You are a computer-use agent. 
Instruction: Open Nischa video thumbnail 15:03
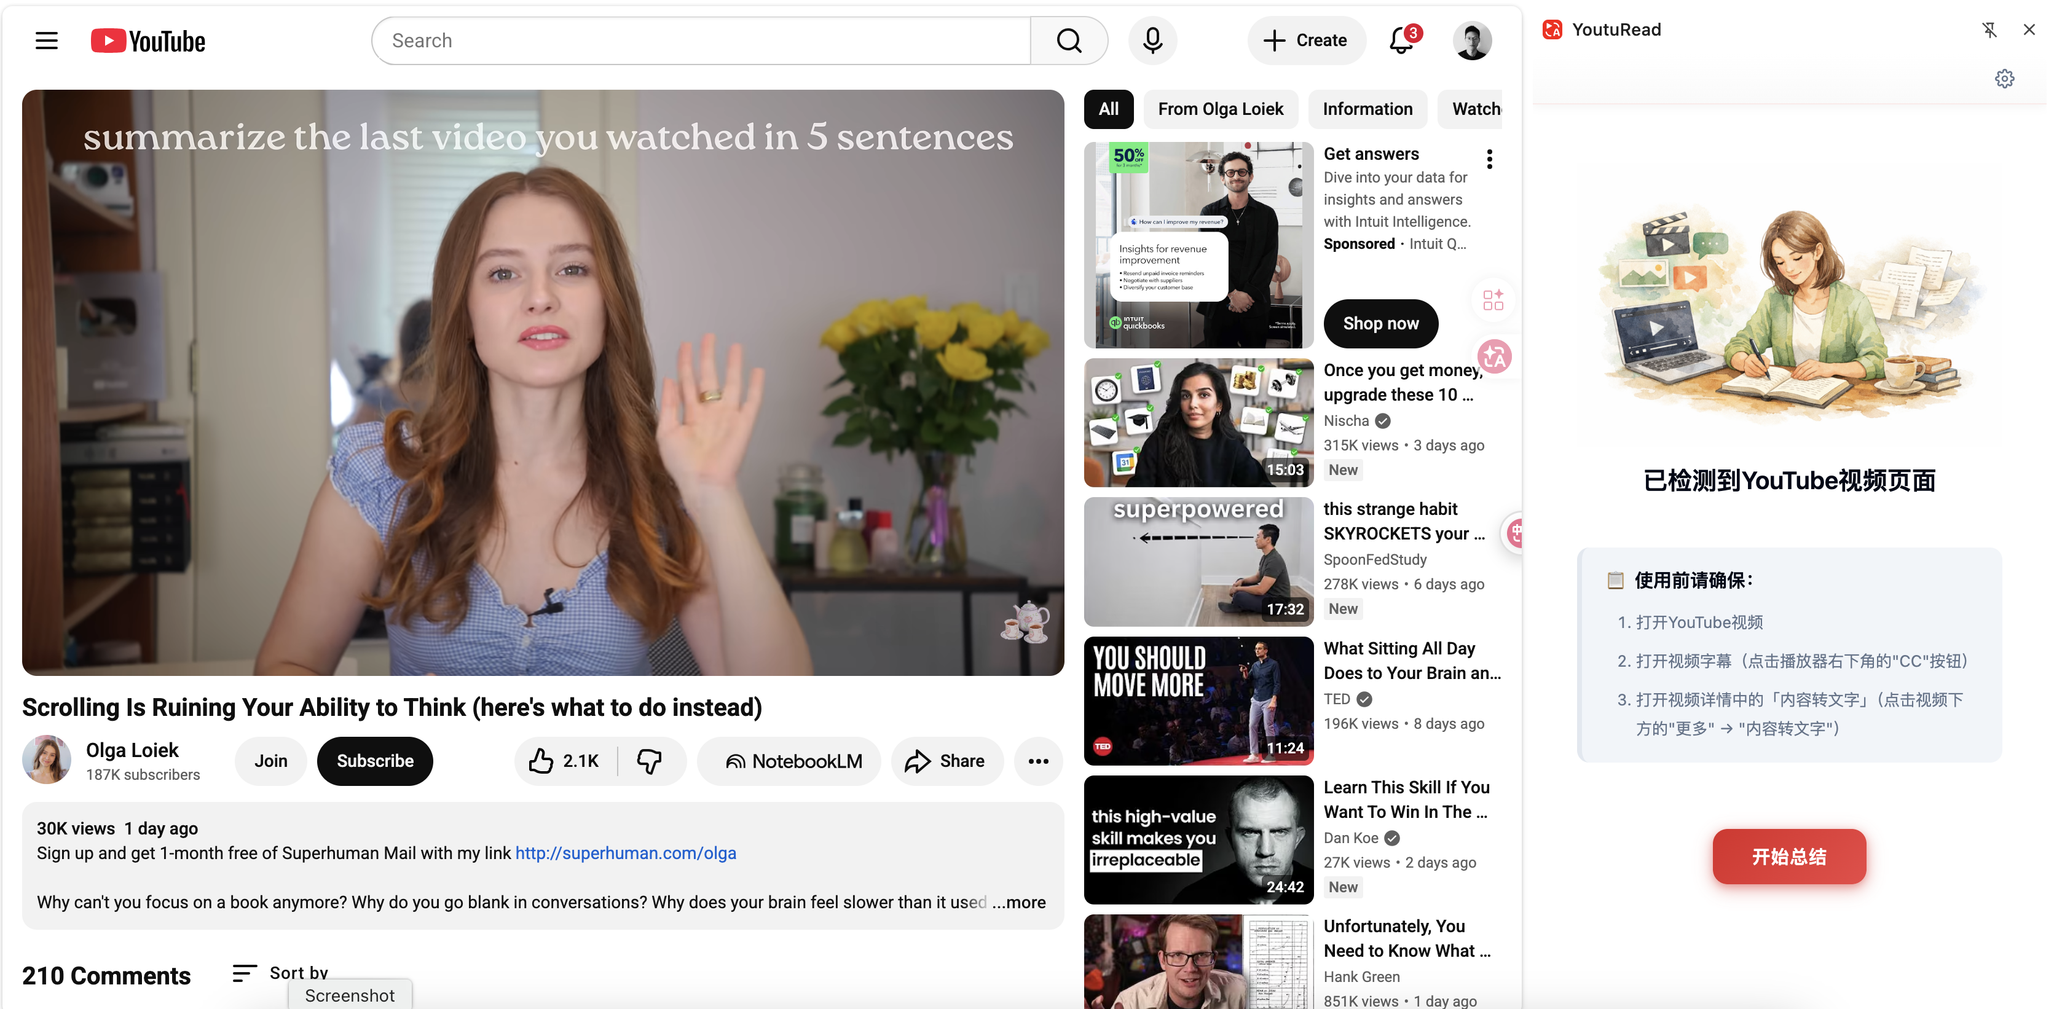[1198, 422]
